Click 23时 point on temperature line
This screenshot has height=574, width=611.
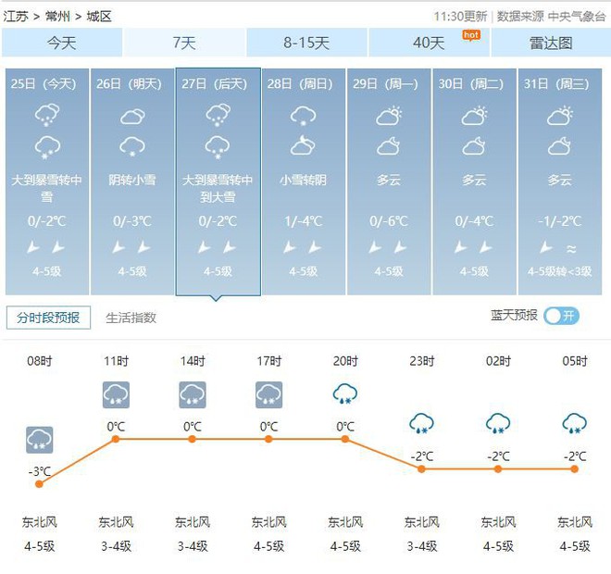click(421, 469)
